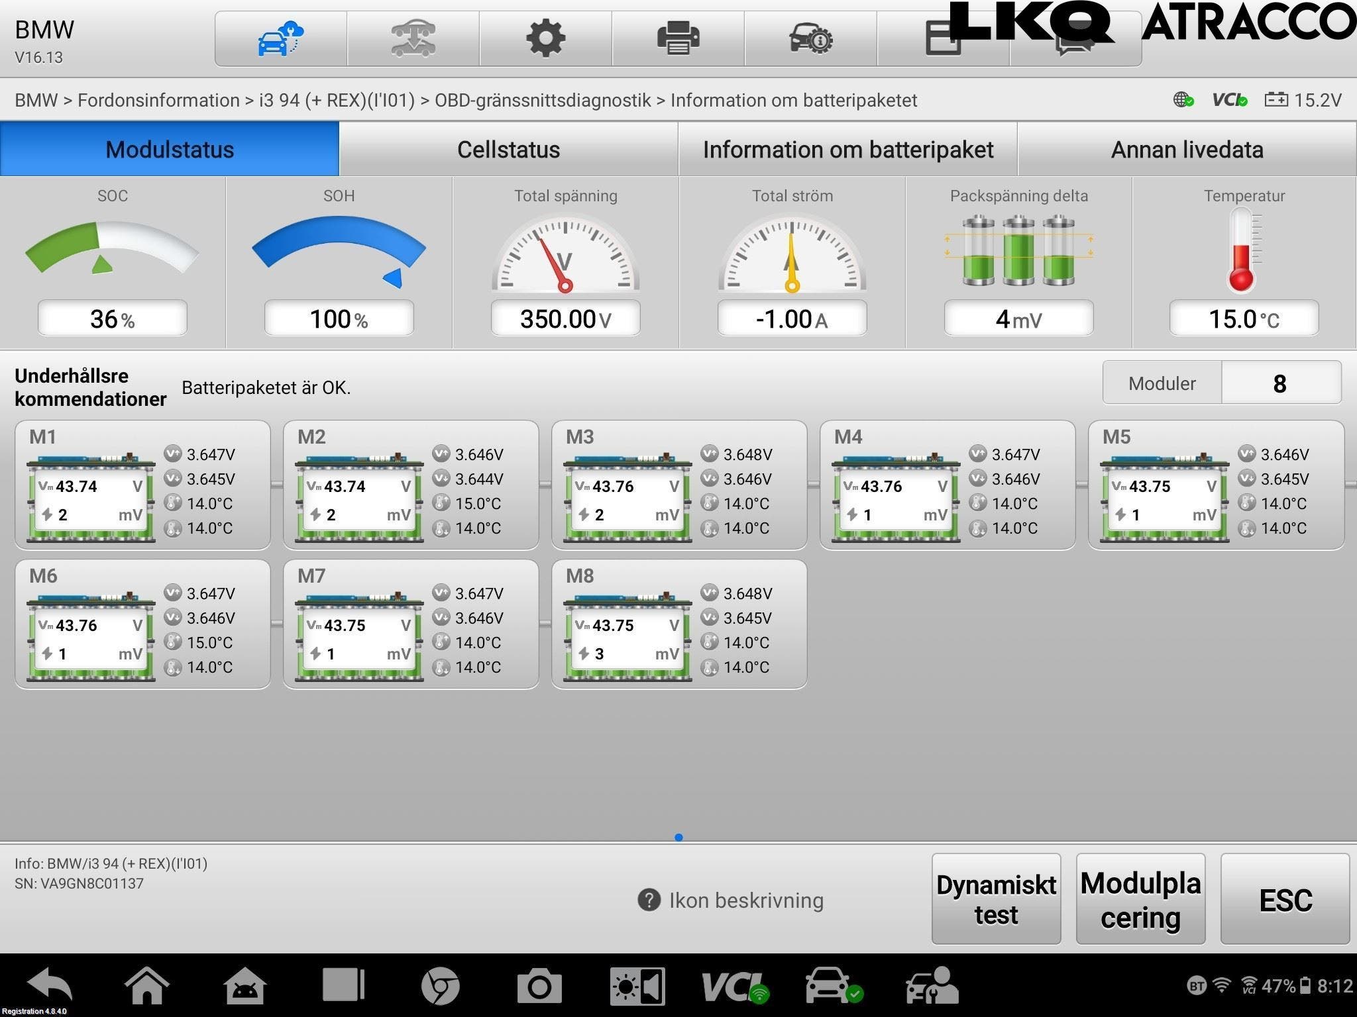Go to the Android home screen
This screenshot has width=1357, height=1017.
coord(146,986)
